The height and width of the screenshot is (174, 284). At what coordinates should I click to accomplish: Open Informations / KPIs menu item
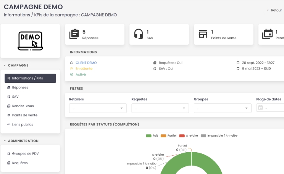pyautogui.click(x=30, y=78)
